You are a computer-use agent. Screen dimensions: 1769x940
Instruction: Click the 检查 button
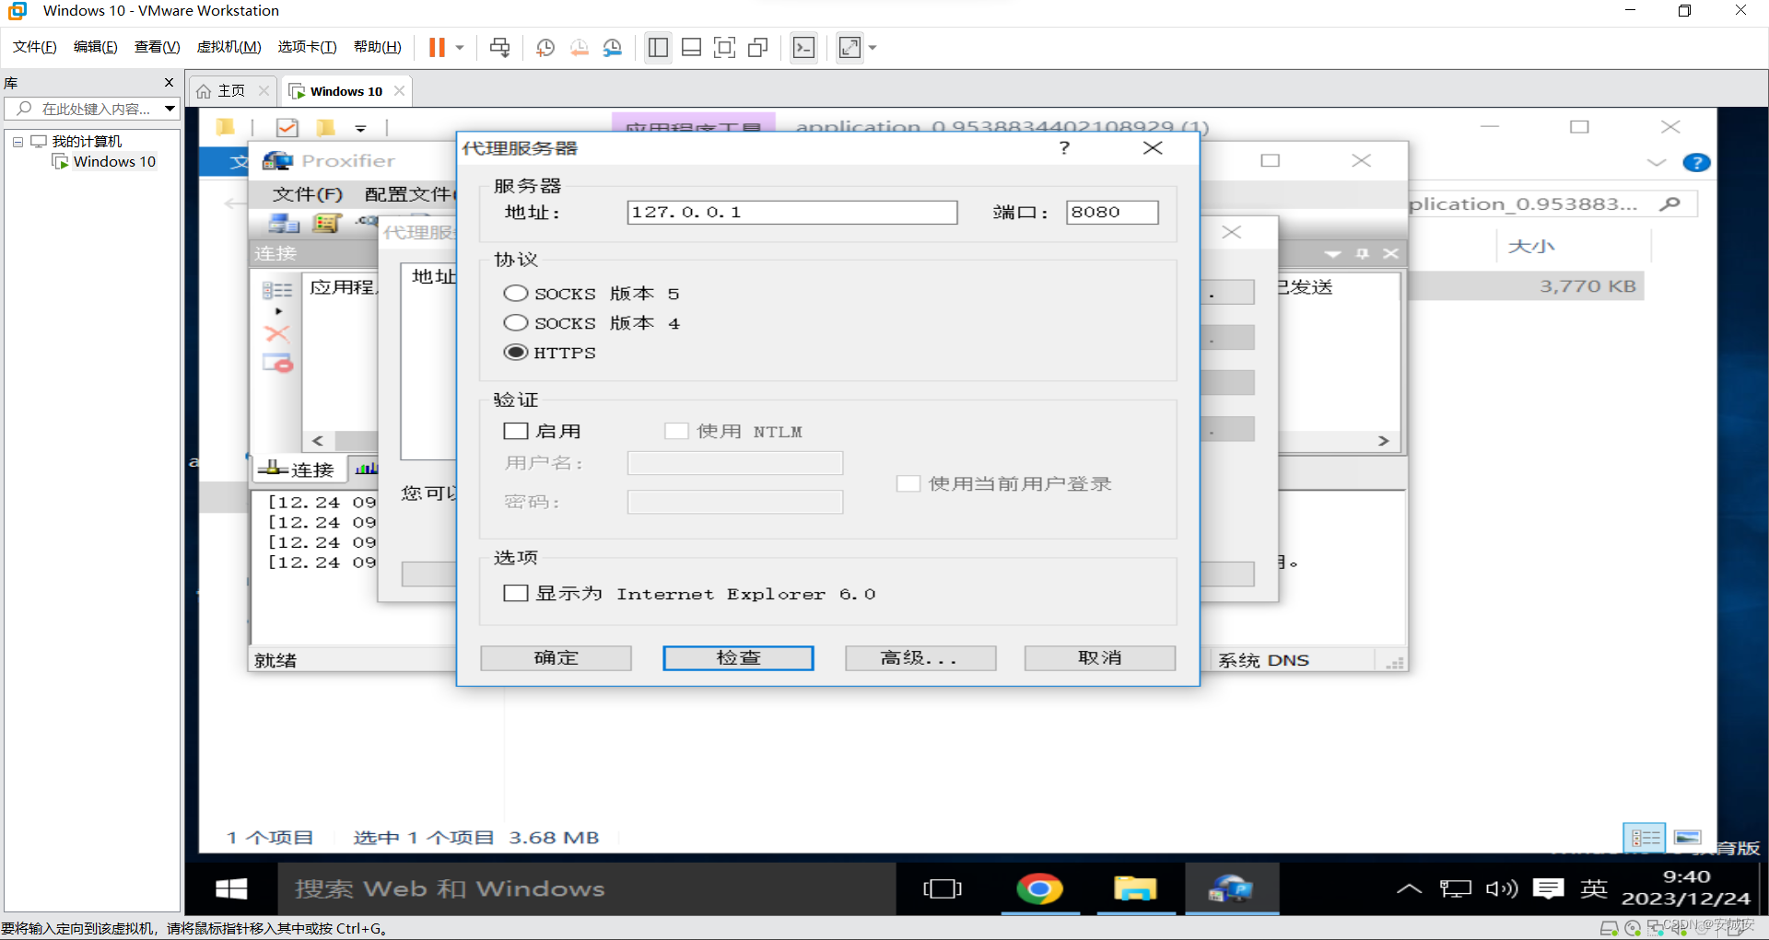738,657
